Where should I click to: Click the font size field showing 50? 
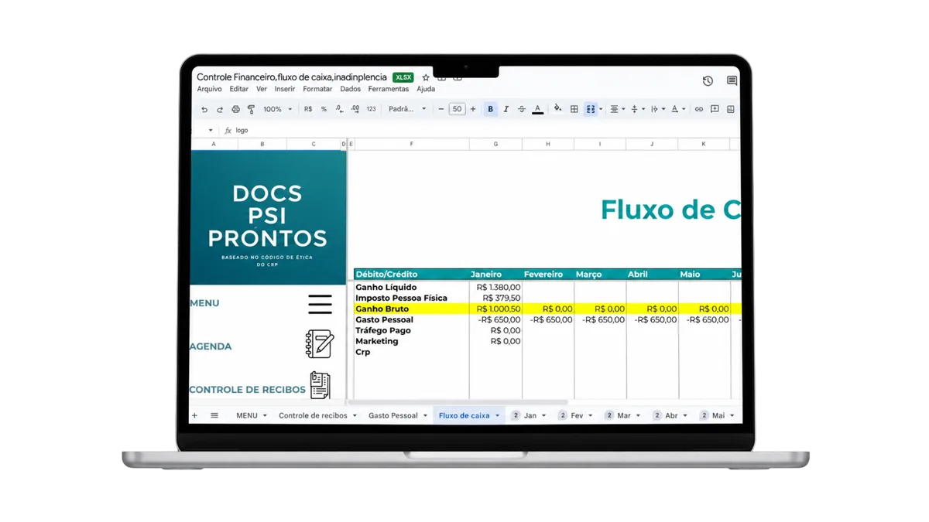[457, 110]
